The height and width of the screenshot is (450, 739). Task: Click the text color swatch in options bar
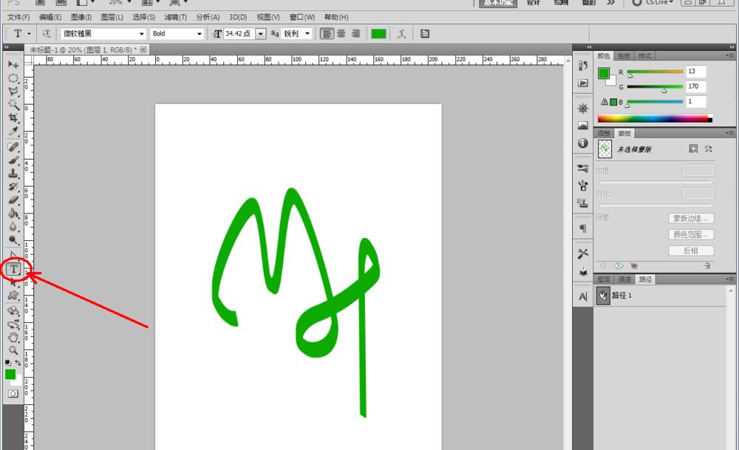[378, 33]
